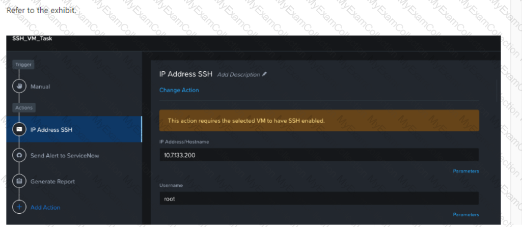
Task: Click the IP Address/Hostname input field
Action: tap(319, 155)
